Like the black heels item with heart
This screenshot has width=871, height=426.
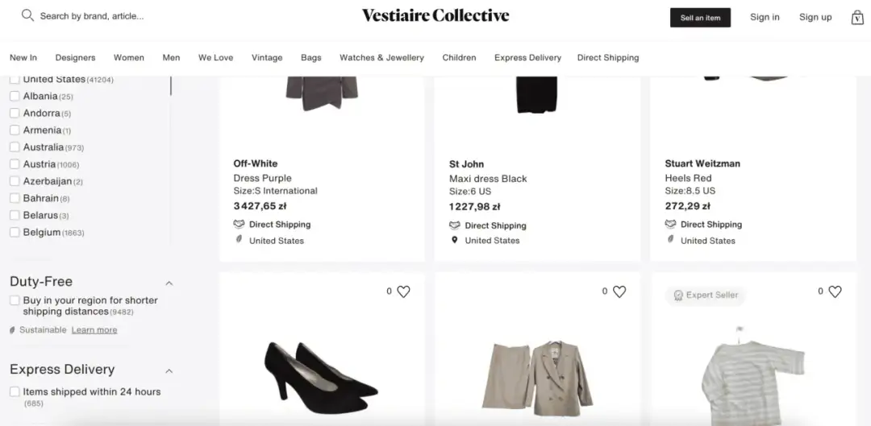(403, 292)
